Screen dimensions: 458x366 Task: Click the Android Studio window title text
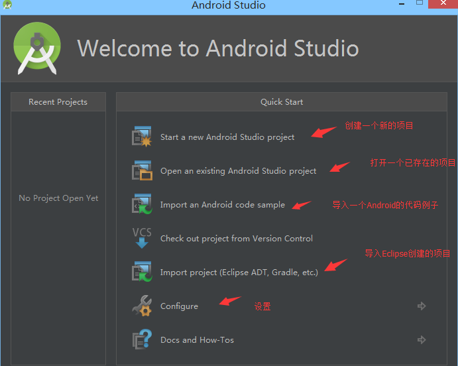pos(229,5)
